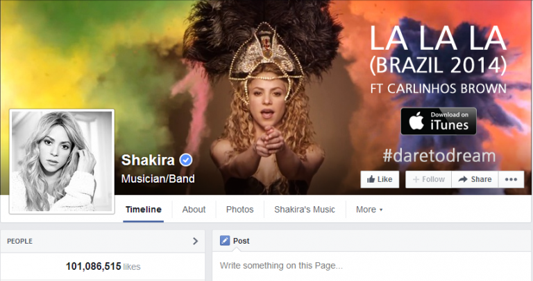Image resolution: width=533 pixels, height=281 pixels.
Task: Toggle Follow for the Shakira page
Action: [x=428, y=179]
